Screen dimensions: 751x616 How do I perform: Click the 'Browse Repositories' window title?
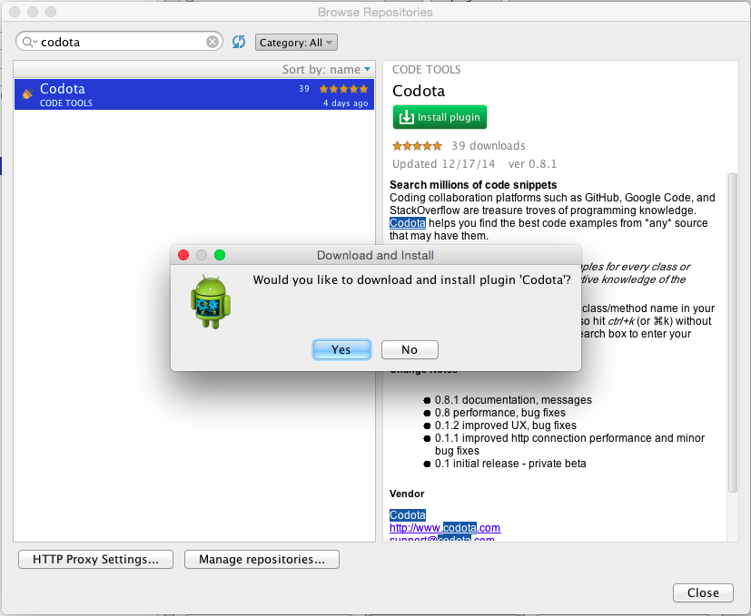pos(376,12)
